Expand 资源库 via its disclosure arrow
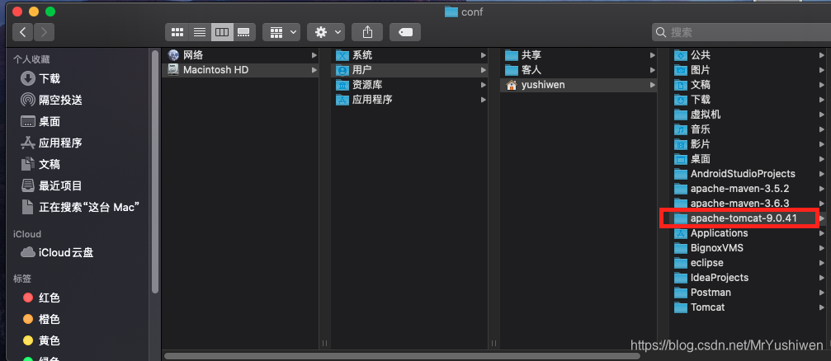The image size is (831, 361). click(x=484, y=85)
